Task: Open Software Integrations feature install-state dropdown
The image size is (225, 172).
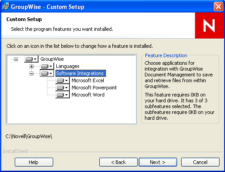Action: [47, 73]
